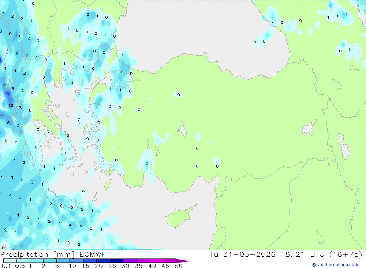Click the 'Precipitation' title word
The image size is (366, 268).
click(24, 254)
